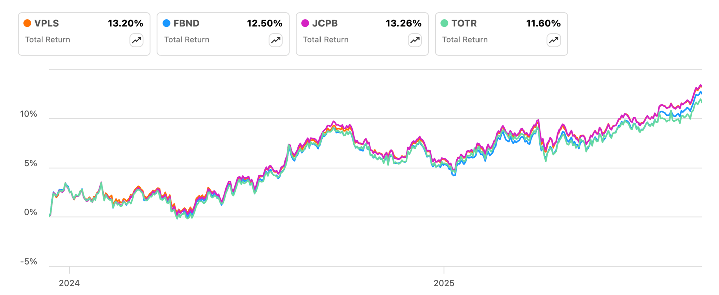Click the VPLS 13.20% return value
The height and width of the screenshot is (295, 719).
click(125, 23)
